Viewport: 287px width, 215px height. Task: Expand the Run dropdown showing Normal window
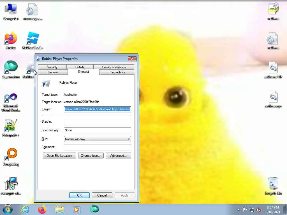click(97, 139)
